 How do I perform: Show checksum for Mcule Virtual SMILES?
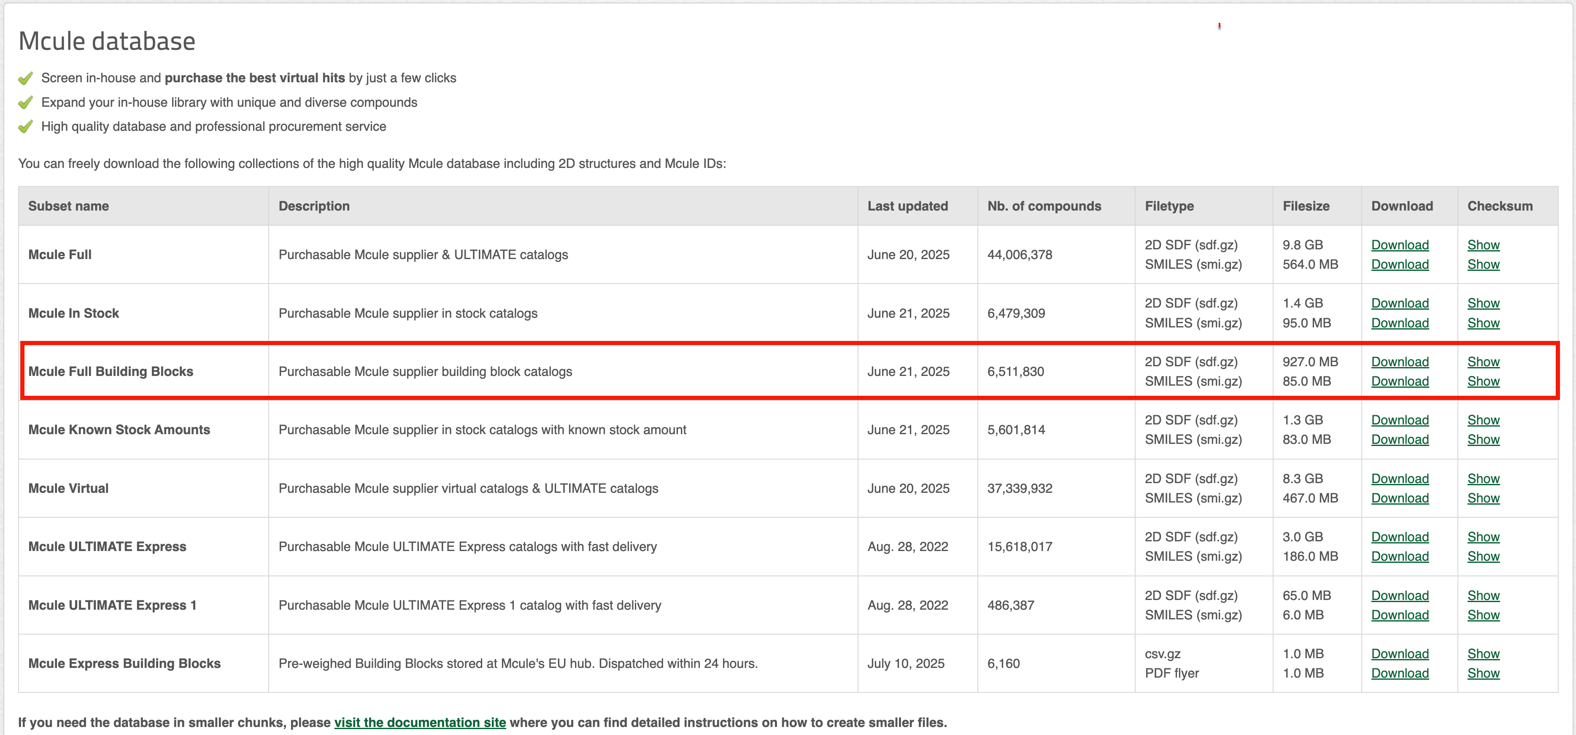point(1483,498)
